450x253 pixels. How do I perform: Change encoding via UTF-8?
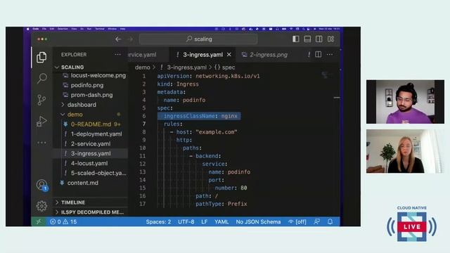pyautogui.click(x=186, y=222)
